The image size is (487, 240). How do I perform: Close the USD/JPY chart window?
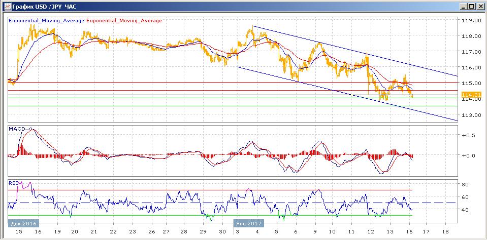(480, 6)
